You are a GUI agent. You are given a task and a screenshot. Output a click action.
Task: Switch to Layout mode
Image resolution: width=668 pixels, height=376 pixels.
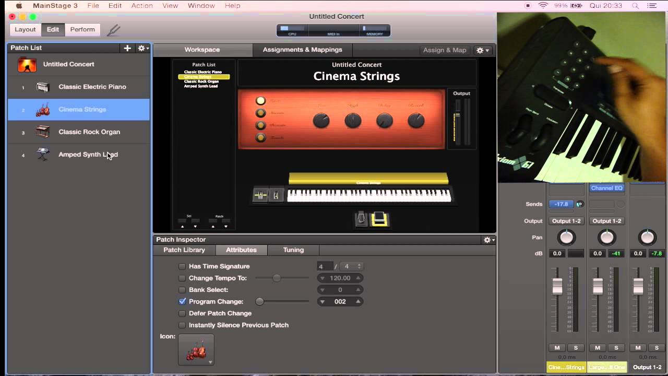click(25, 29)
